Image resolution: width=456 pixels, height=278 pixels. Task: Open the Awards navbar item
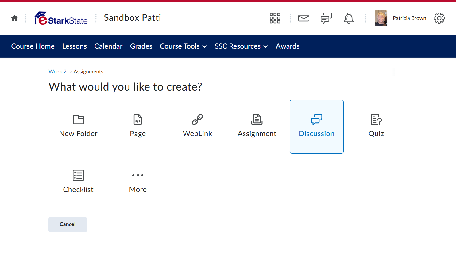pyautogui.click(x=288, y=46)
